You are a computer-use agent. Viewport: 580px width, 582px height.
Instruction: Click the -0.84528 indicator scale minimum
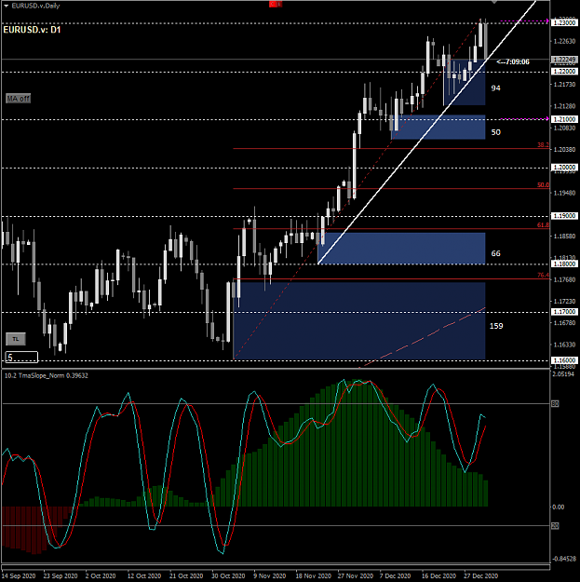click(563, 559)
